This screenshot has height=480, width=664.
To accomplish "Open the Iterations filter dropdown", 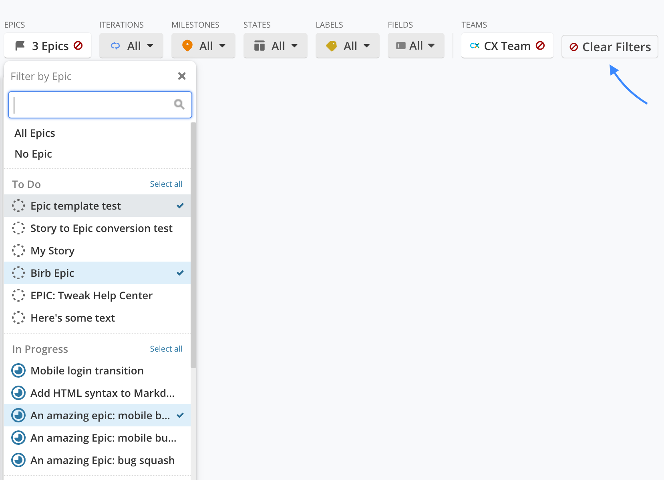I will click(x=131, y=46).
